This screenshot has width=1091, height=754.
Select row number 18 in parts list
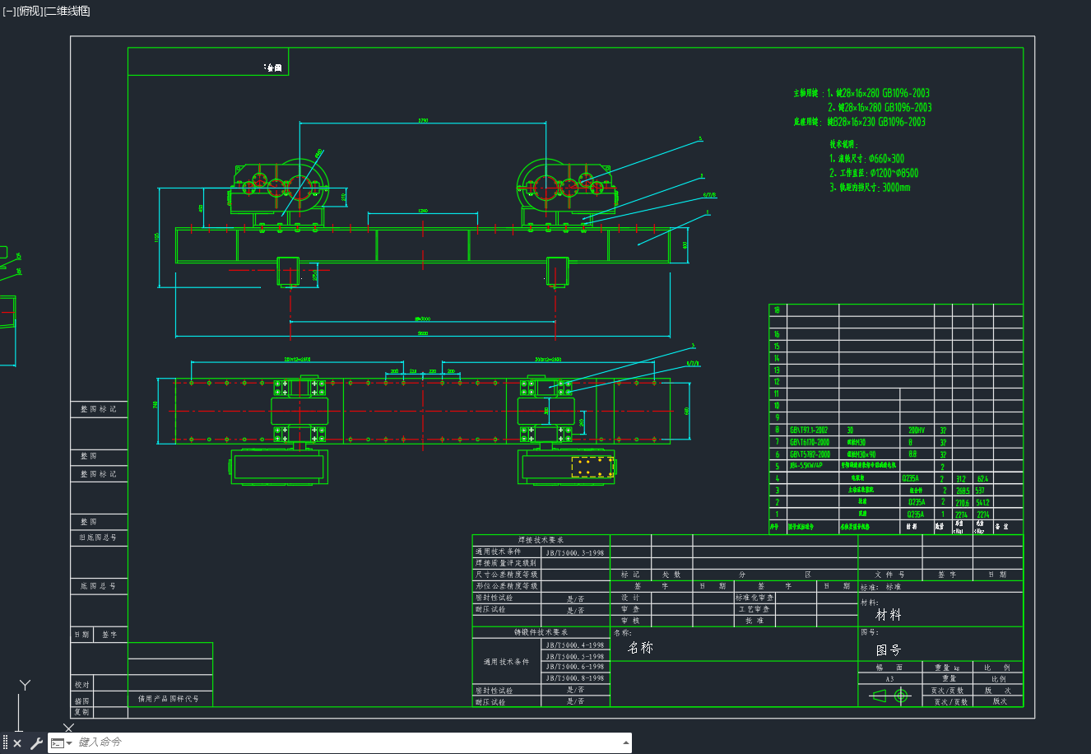tap(777, 310)
